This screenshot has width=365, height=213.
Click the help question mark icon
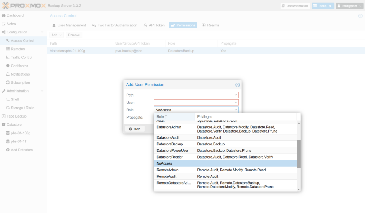click(x=360, y=16)
